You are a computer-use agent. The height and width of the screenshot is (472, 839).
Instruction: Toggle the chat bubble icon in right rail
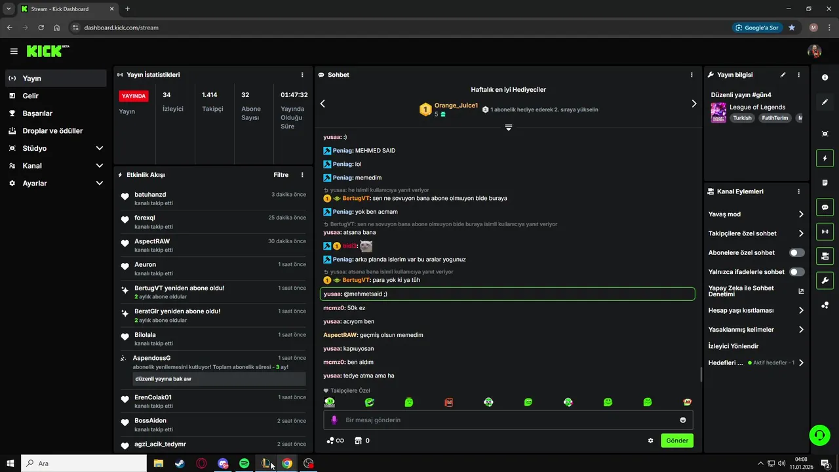tap(825, 207)
